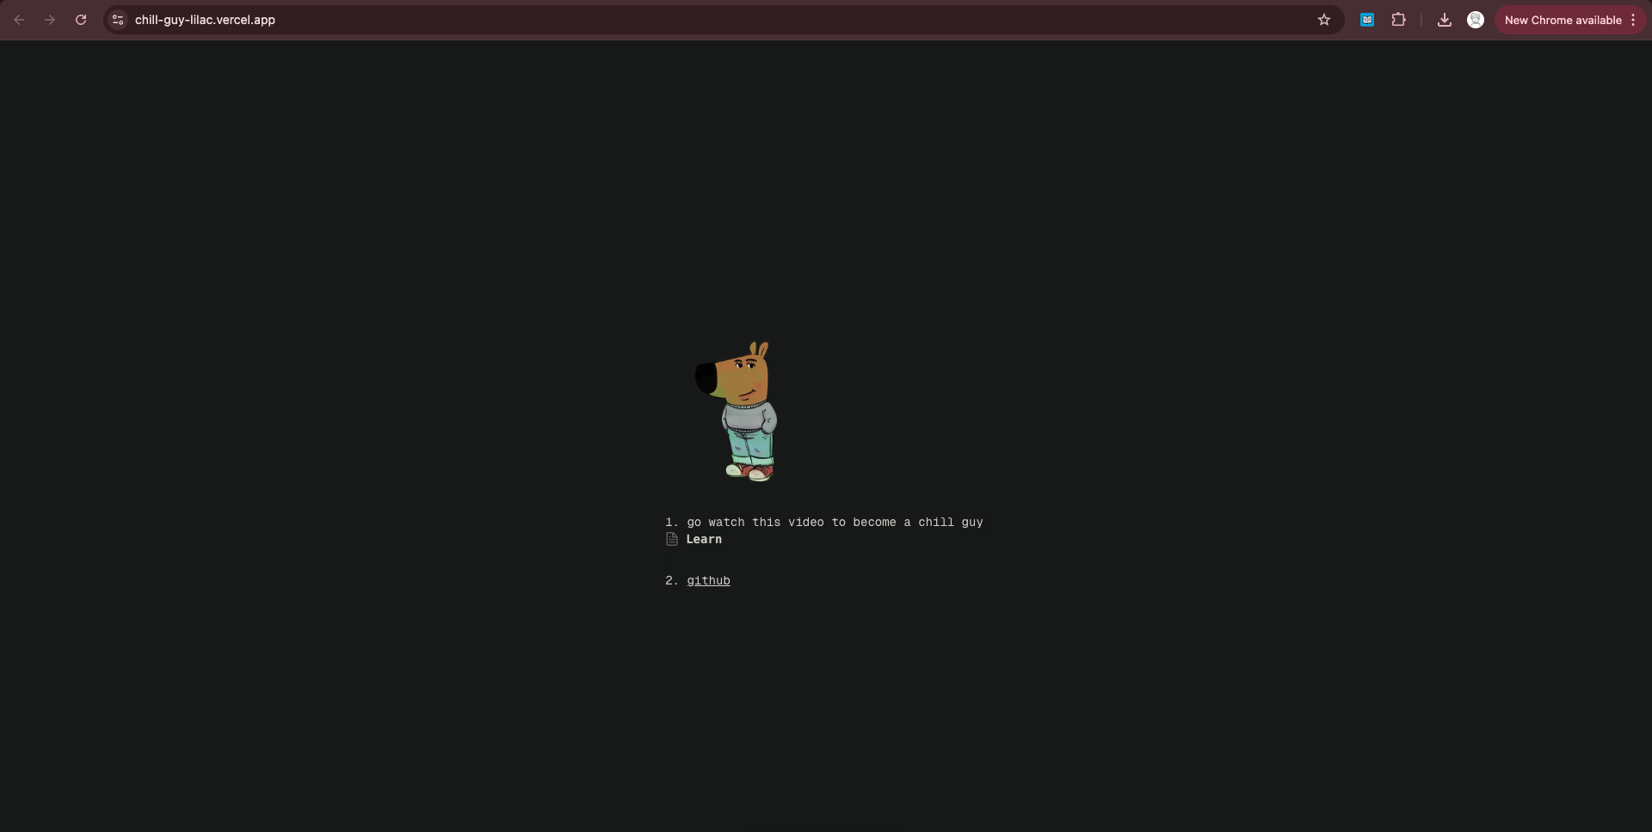1652x832 pixels.
Task: Click text 'go watch this video to become a chill guy'
Action: pos(835,522)
